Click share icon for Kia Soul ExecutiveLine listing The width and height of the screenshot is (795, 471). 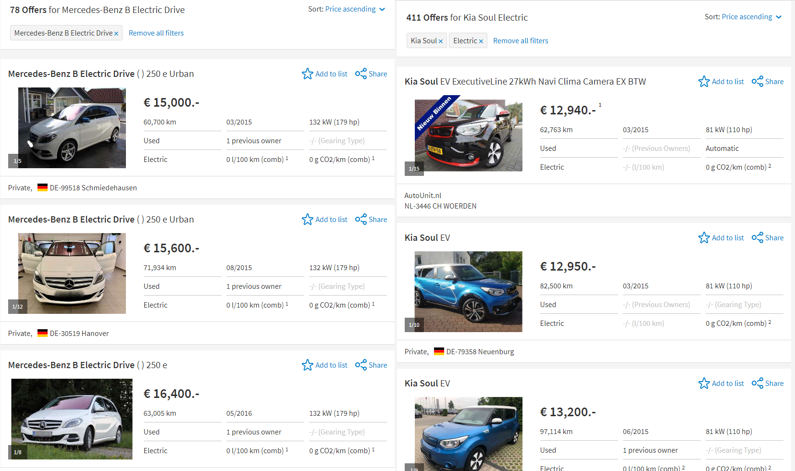pos(758,81)
